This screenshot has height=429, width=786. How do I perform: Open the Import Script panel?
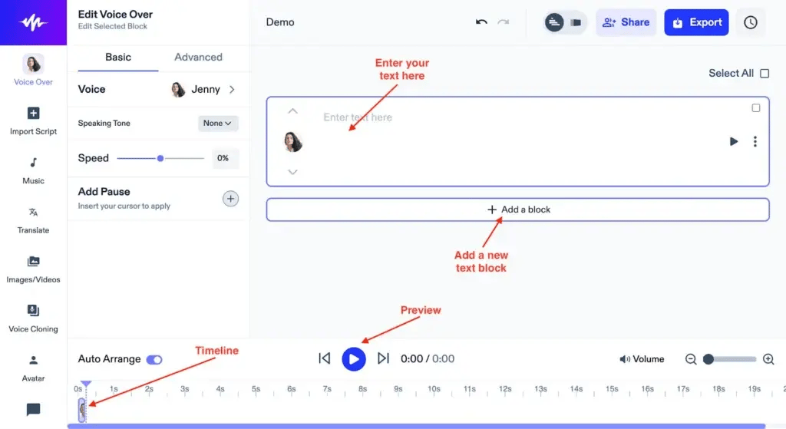click(33, 120)
